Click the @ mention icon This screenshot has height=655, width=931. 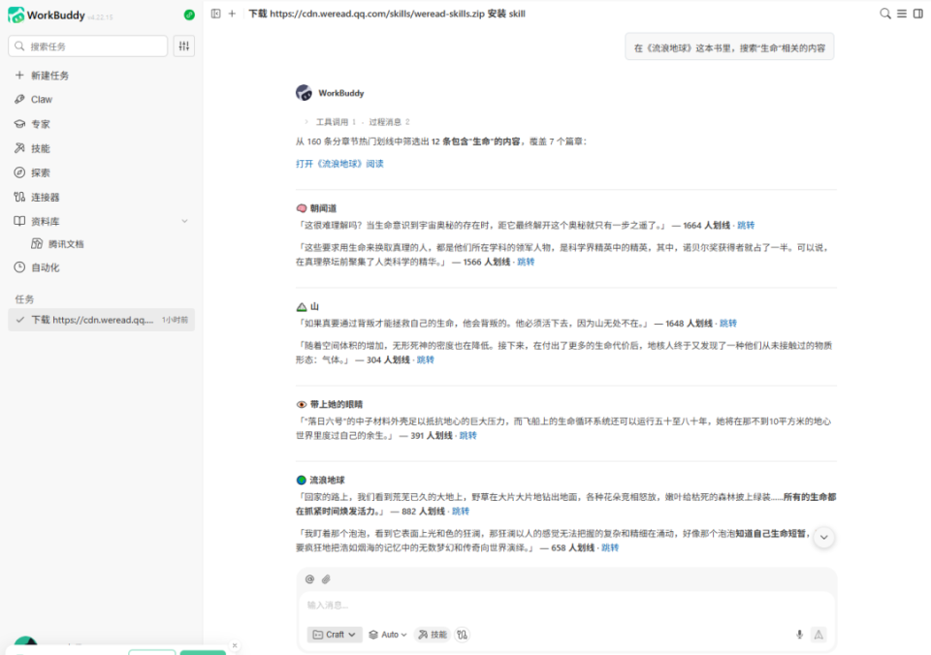(x=309, y=579)
